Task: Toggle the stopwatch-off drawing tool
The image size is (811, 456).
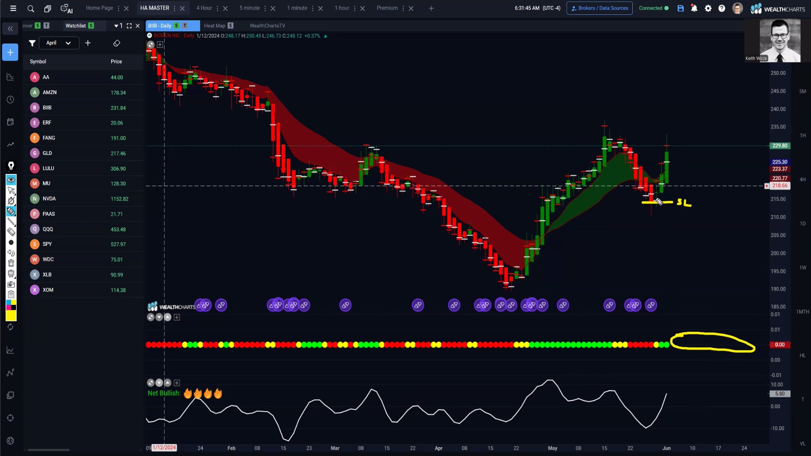Action: [11, 201]
